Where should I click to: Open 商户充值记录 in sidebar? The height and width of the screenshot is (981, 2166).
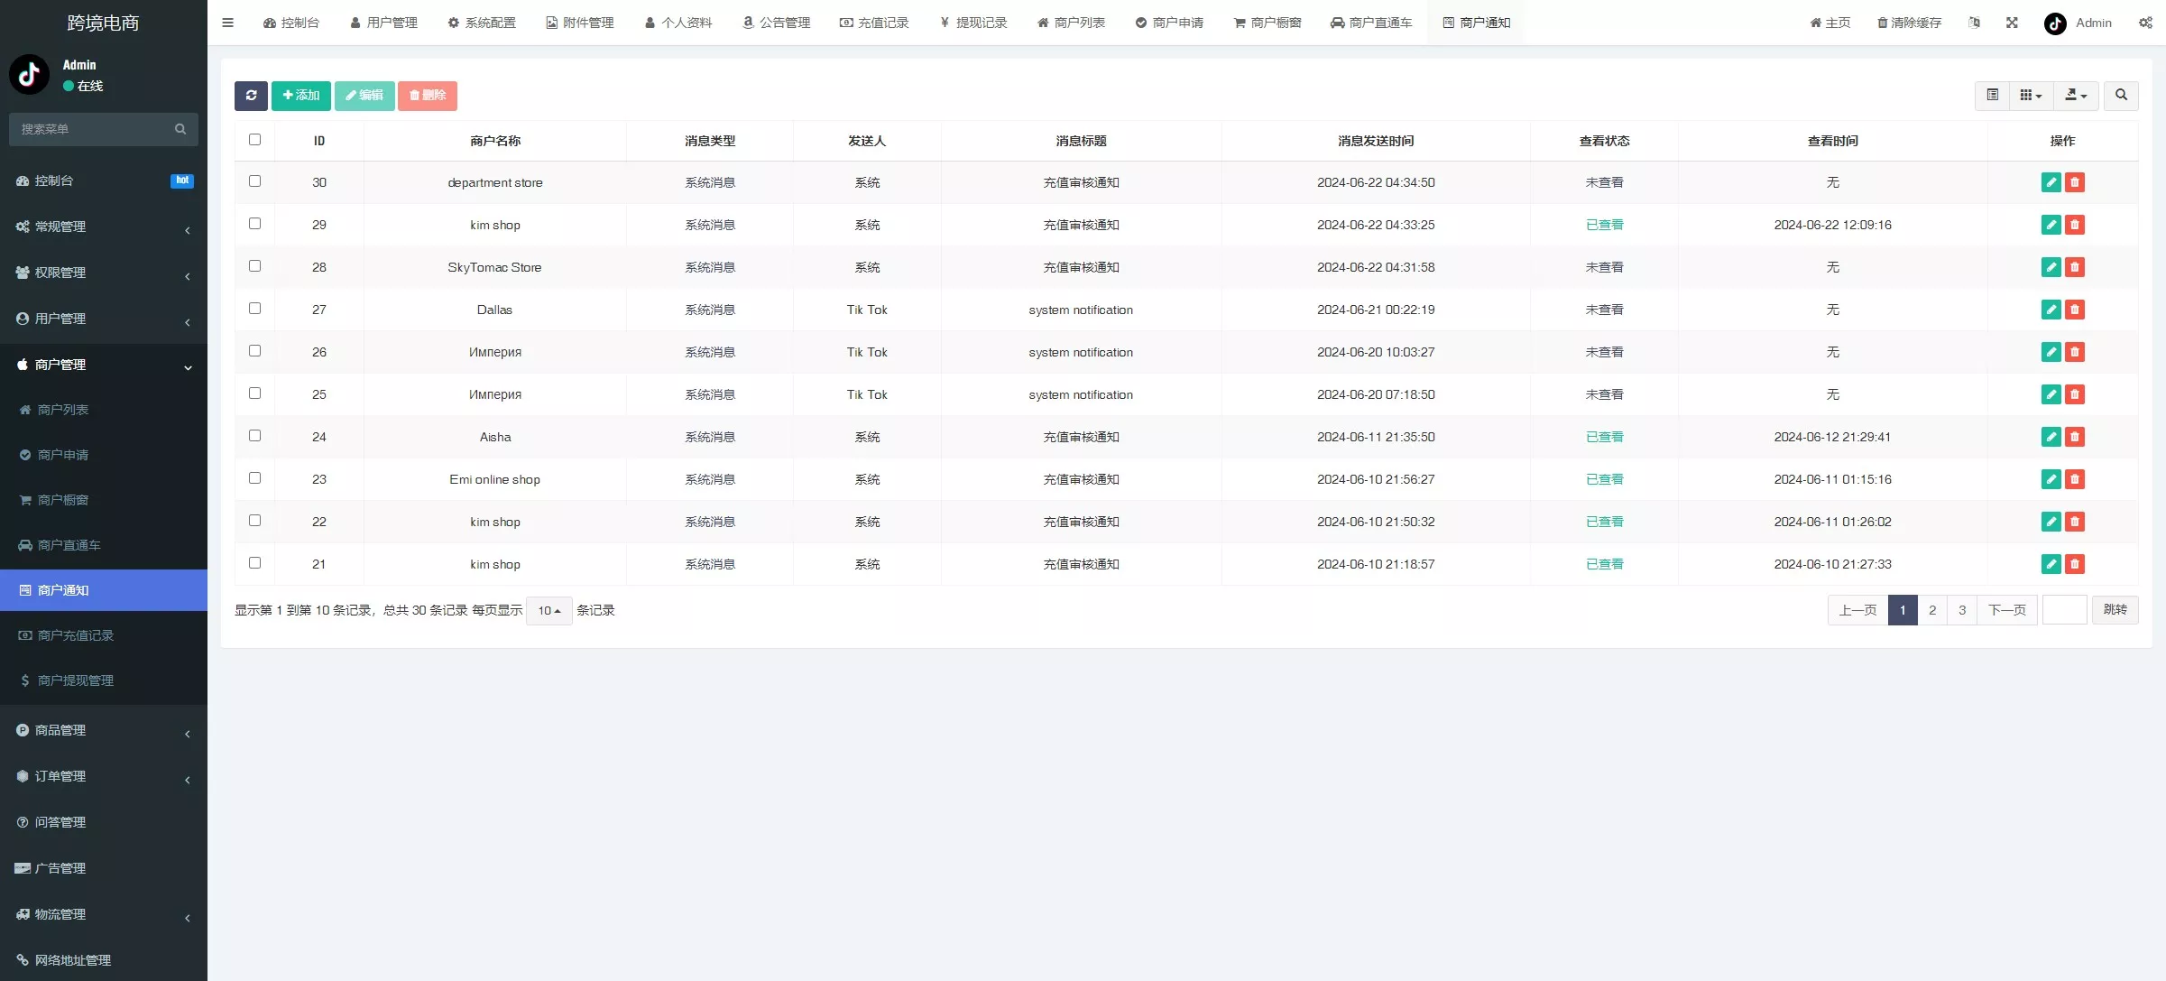[76, 635]
